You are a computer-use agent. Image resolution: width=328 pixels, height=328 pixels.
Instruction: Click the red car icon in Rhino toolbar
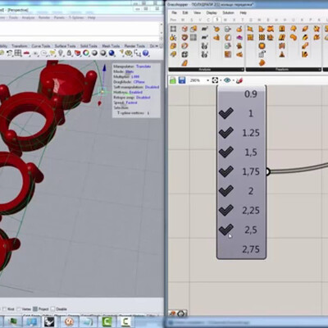26,53
